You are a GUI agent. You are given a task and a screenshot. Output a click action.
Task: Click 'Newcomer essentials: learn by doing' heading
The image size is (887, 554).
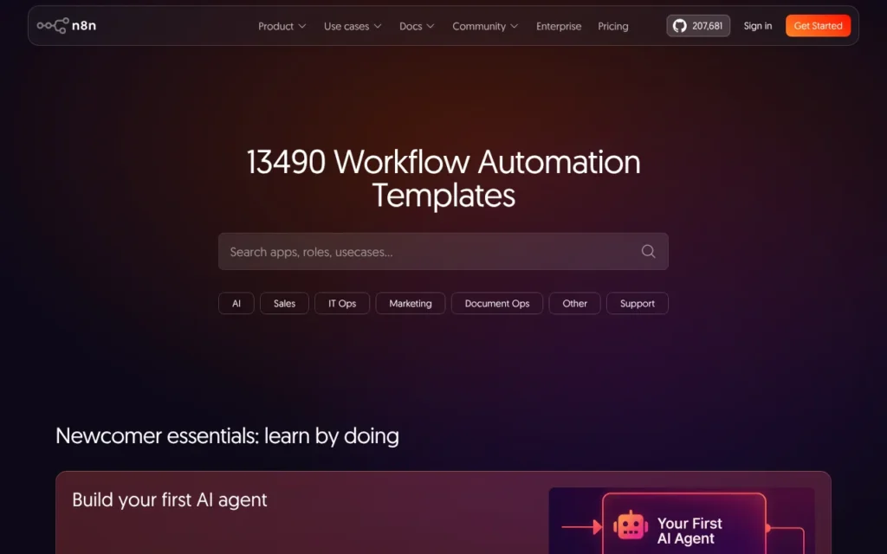(227, 436)
